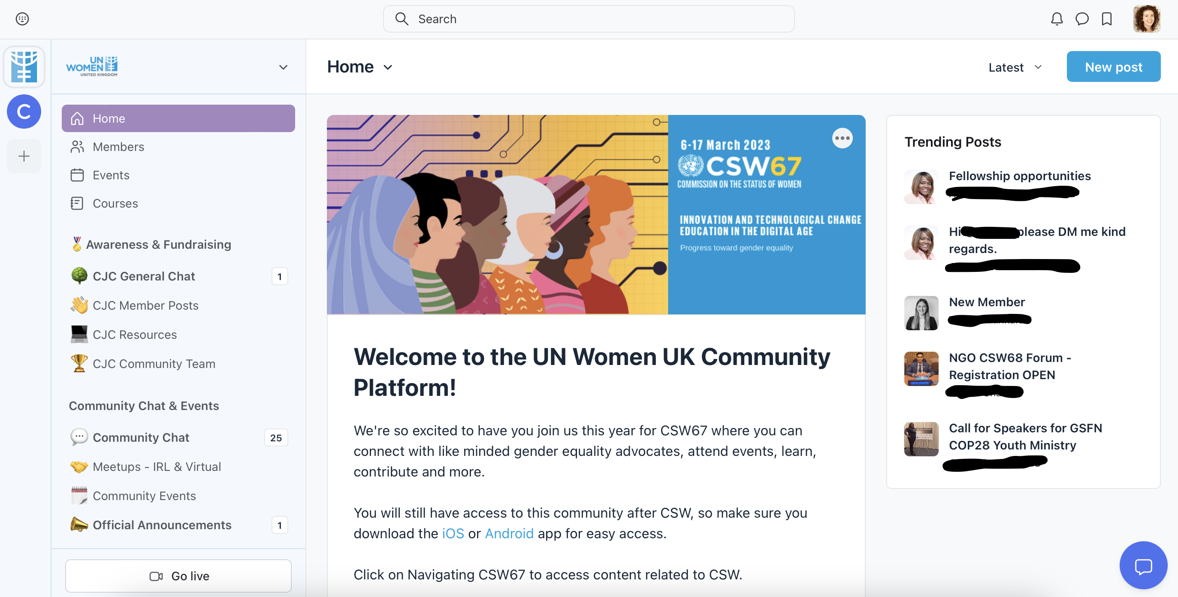The height and width of the screenshot is (597, 1178).
Task: Select the Community Chat menu item
Action: (x=141, y=437)
